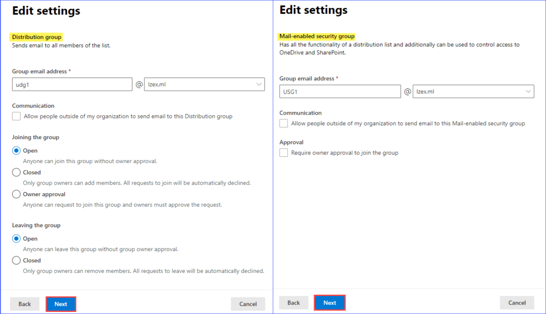This screenshot has width=546, height=314.
Task: Select Closed under Leaving the group
Action: point(17,260)
